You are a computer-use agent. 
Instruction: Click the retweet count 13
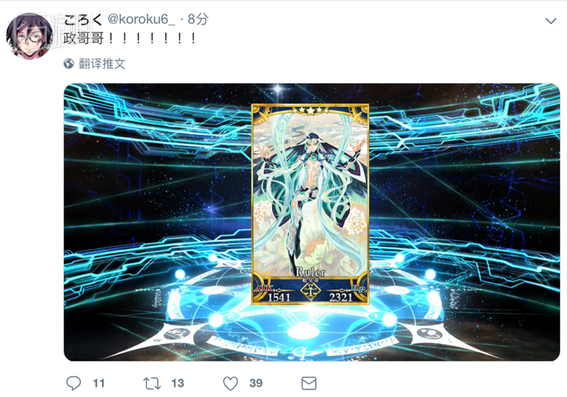coord(178,383)
